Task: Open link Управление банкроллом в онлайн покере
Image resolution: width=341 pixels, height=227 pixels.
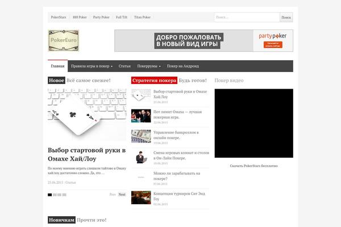Action: pyautogui.click(x=176, y=135)
